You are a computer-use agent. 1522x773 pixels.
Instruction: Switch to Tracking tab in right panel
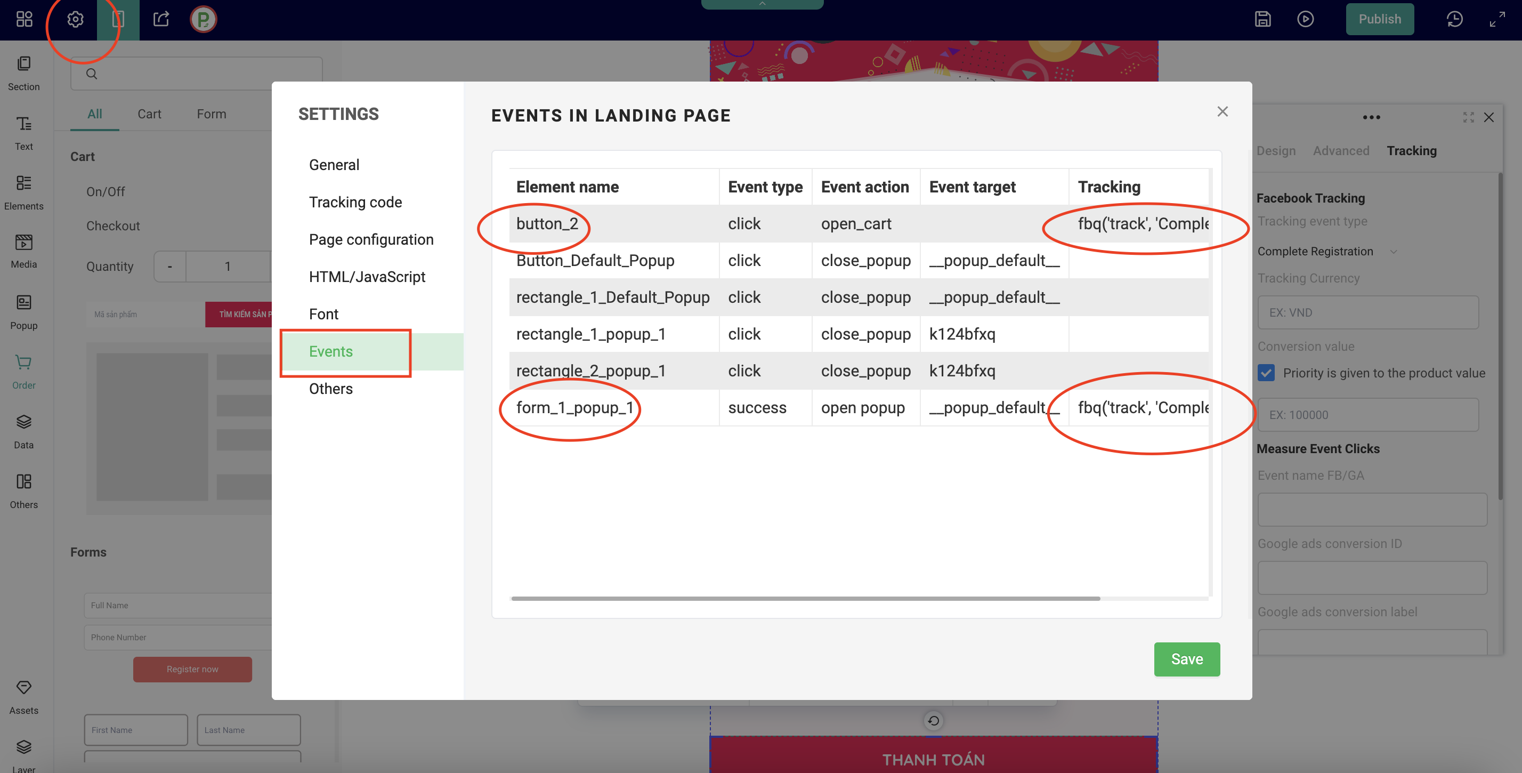[x=1412, y=151]
